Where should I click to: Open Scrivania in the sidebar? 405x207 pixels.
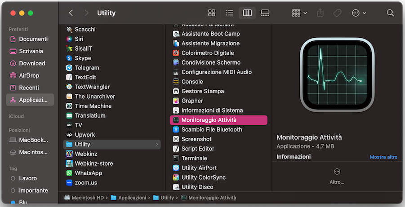[x=30, y=51]
